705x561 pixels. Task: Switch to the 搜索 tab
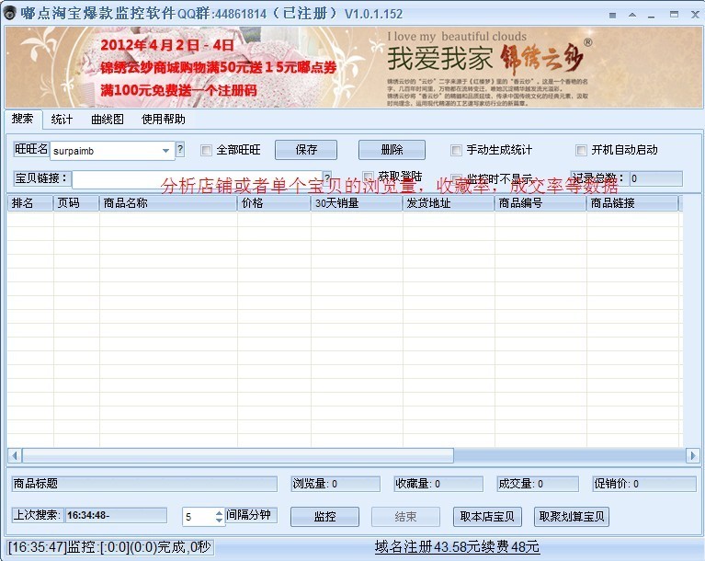click(x=22, y=119)
